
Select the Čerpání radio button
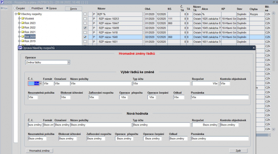15,8
